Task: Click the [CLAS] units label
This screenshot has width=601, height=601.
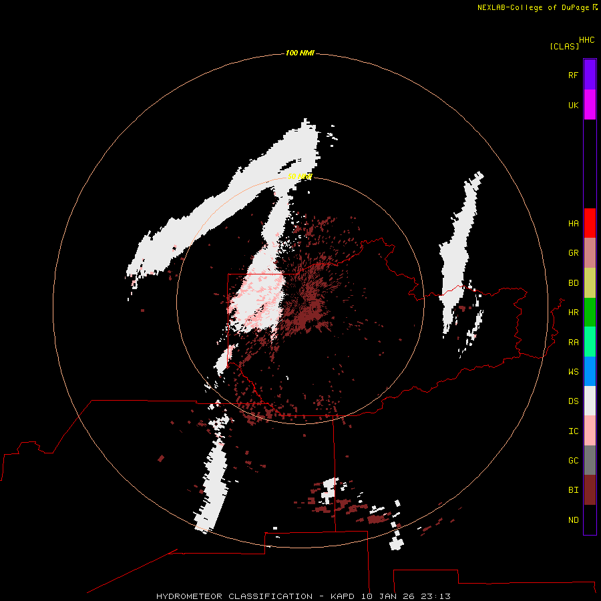Action: click(x=564, y=47)
